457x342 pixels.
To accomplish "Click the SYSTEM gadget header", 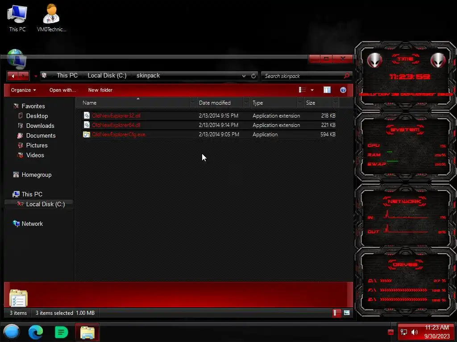I will tap(405, 130).
